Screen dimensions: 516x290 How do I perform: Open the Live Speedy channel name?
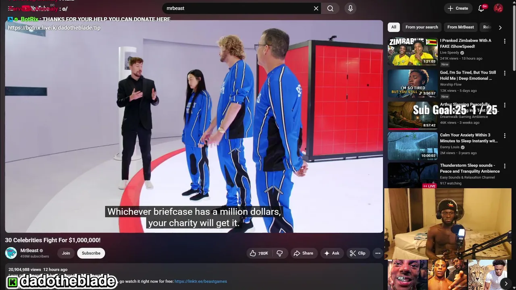coord(449,52)
